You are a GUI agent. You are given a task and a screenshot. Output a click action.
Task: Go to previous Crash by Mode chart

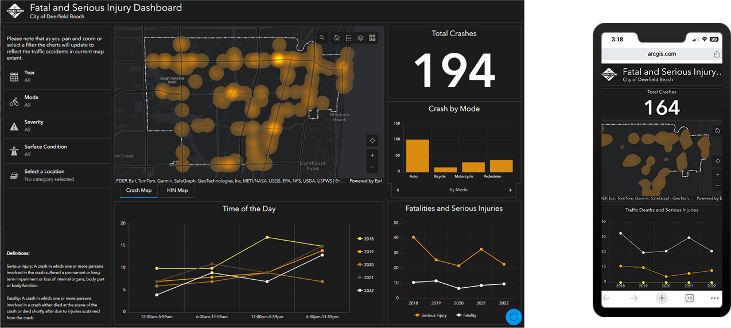pos(397,190)
